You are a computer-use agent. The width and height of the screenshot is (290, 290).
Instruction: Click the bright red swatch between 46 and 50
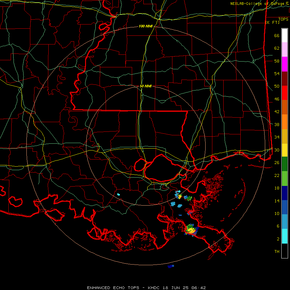(x=285, y=93)
